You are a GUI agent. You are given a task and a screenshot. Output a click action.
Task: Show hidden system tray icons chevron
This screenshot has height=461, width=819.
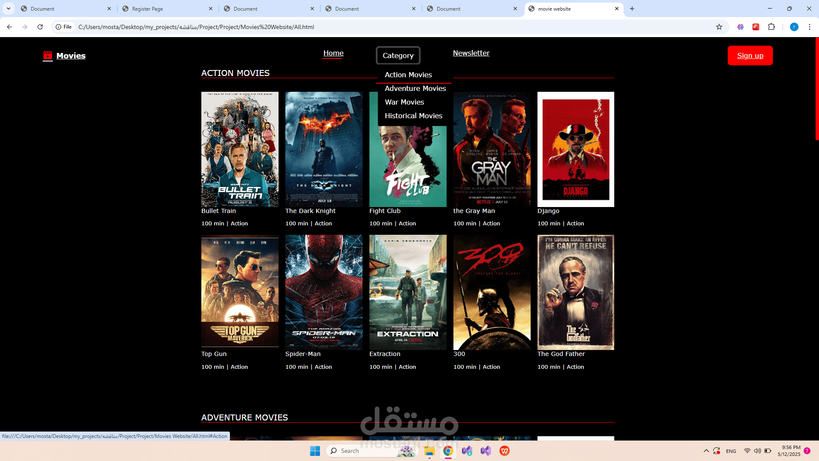point(706,451)
